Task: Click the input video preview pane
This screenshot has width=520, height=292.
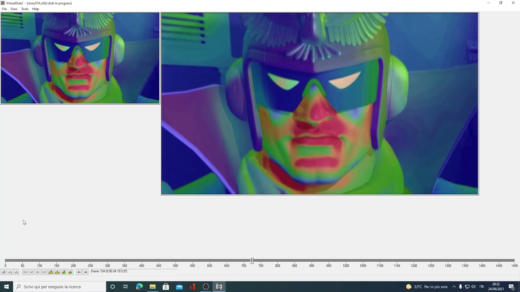Action: click(x=80, y=58)
